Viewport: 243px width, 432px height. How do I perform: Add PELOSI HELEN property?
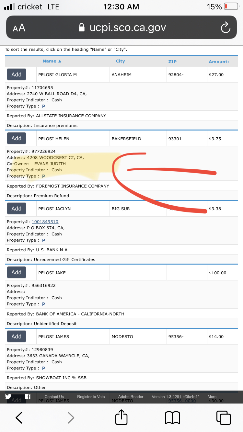[17, 138]
